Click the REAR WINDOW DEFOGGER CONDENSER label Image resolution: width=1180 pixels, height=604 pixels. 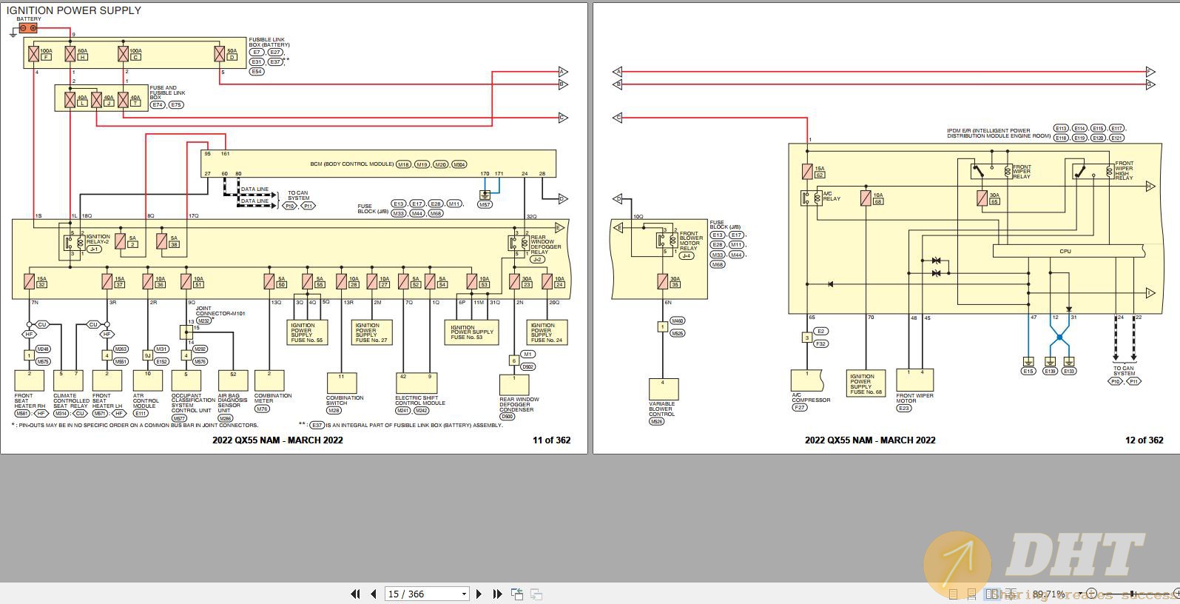519,405
